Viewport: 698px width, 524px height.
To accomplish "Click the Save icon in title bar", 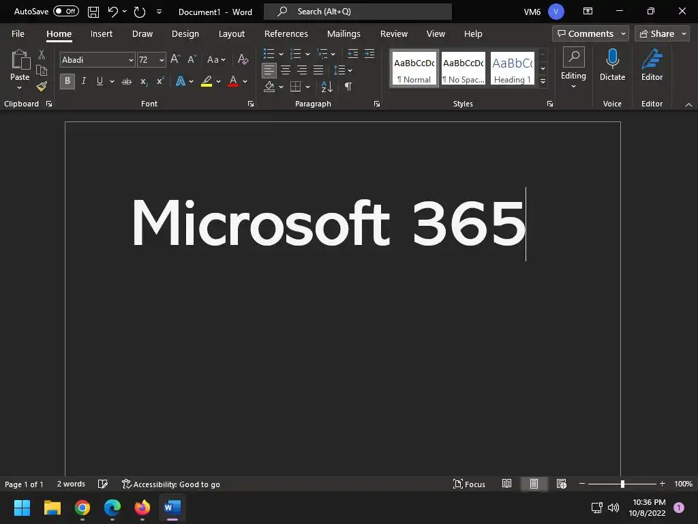I will pyautogui.click(x=93, y=12).
